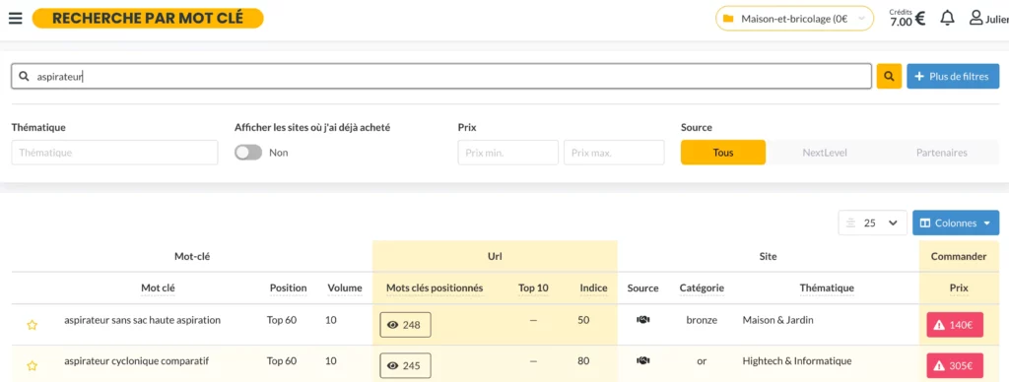Viewport: 1009px width, 382px height.
Task: Sort by Mot clé column header
Action: (158, 288)
